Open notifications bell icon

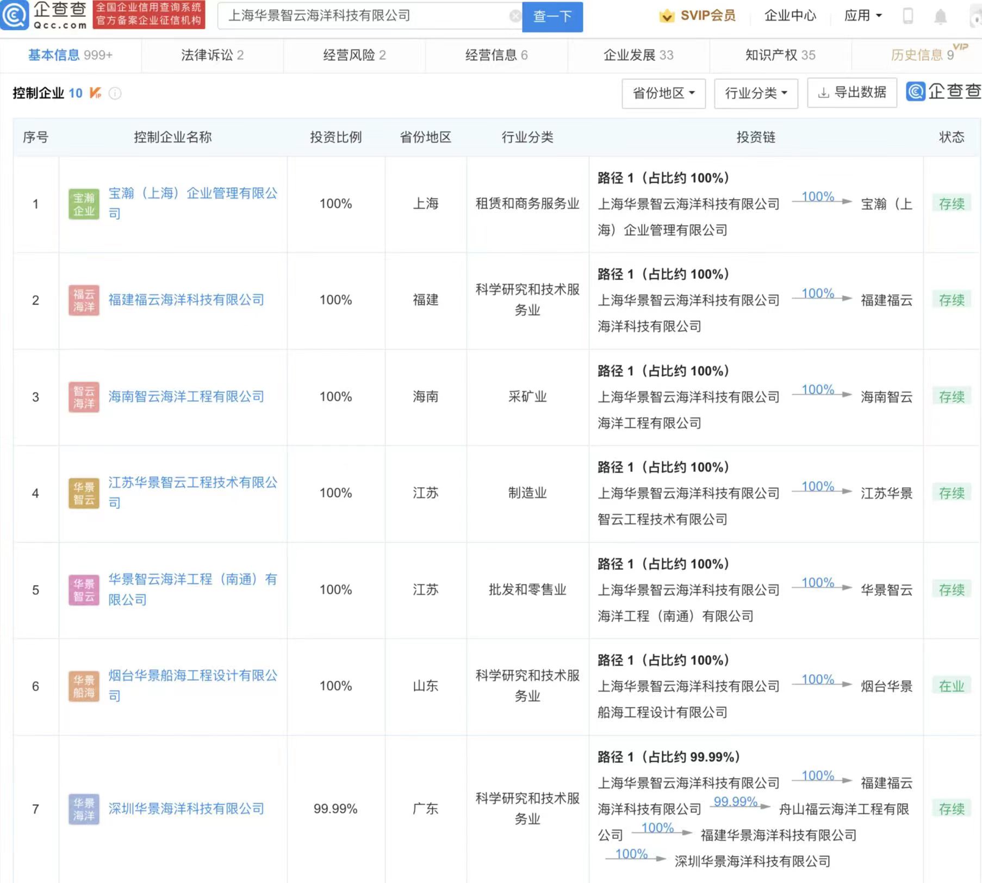tap(940, 16)
